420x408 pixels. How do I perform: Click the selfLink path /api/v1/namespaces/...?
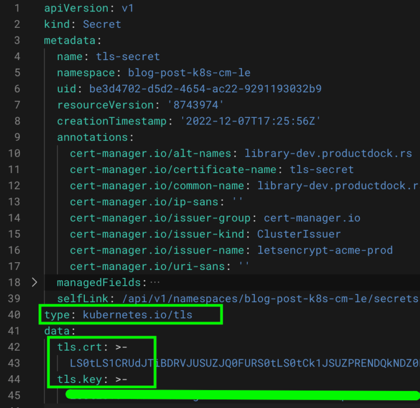click(x=183, y=299)
